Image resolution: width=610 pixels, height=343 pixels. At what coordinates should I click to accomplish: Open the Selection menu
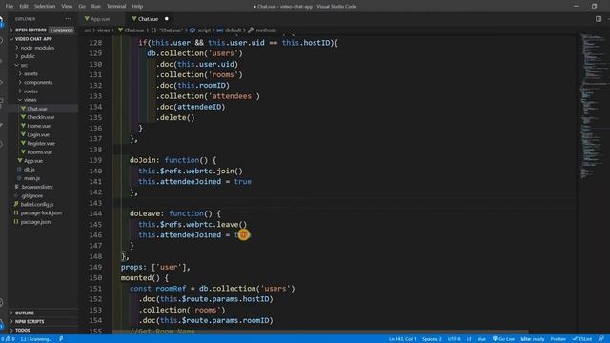pos(45,7)
